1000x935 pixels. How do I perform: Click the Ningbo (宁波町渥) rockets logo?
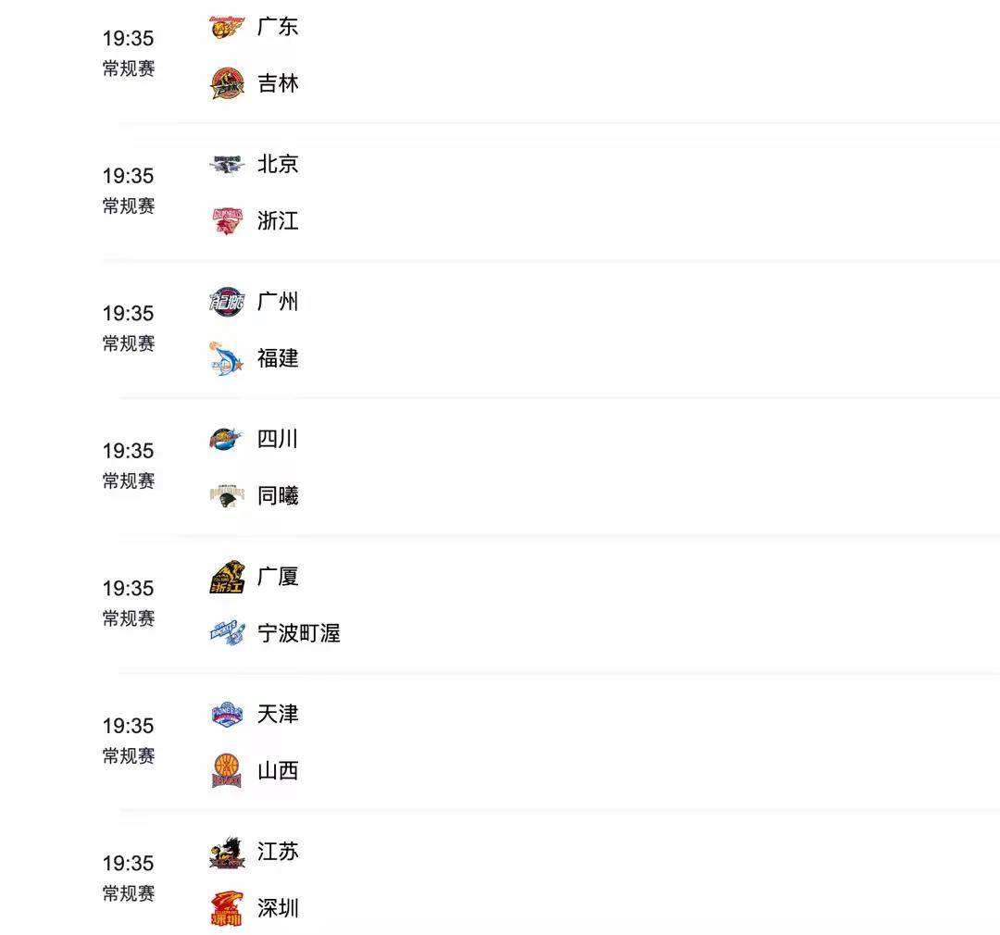[227, 633]
